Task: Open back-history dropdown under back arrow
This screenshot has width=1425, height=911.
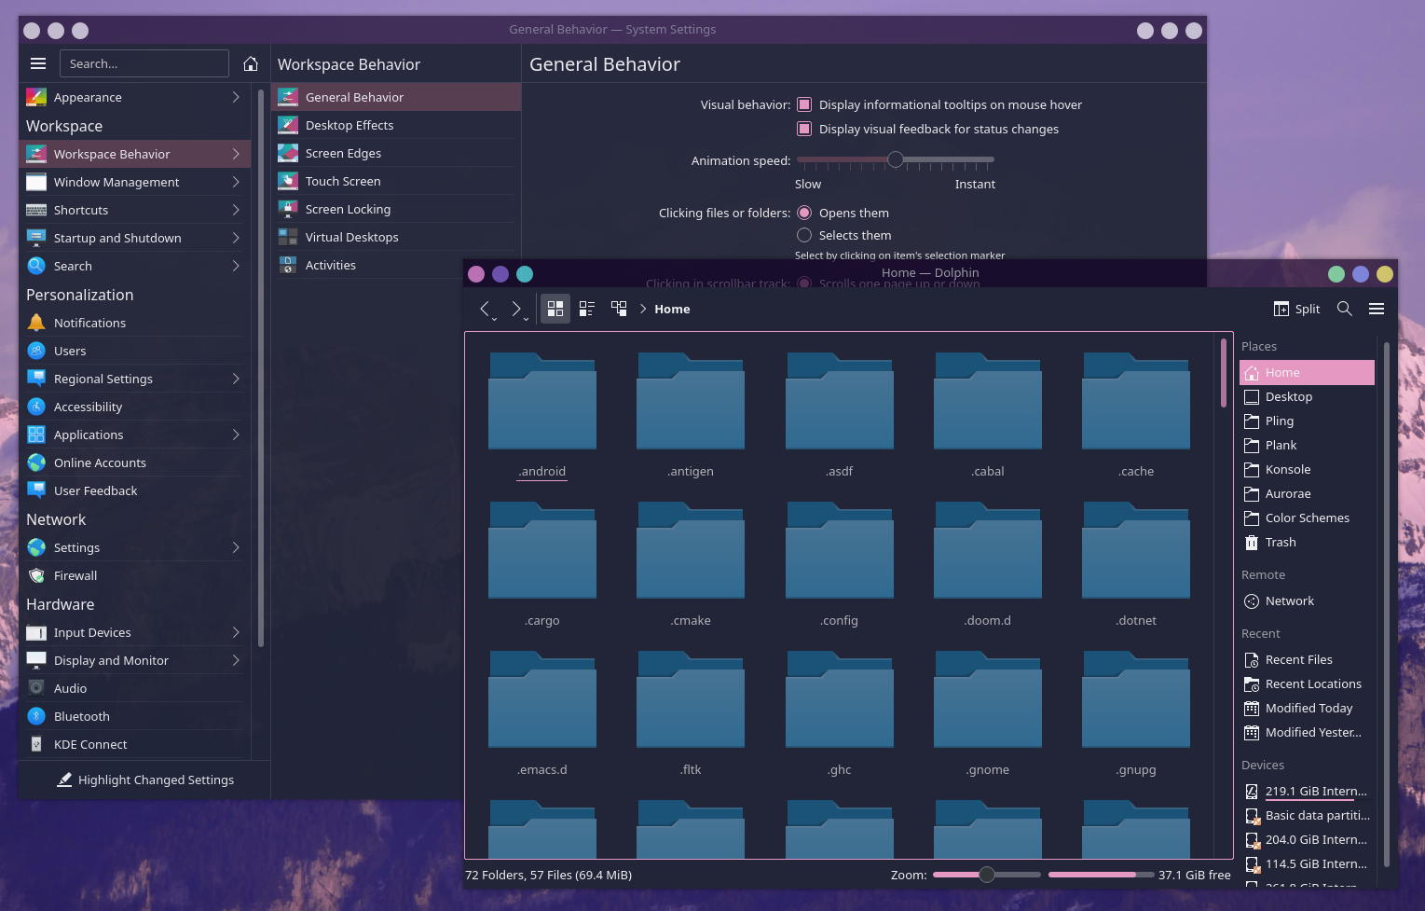Action: pos(495,319)
